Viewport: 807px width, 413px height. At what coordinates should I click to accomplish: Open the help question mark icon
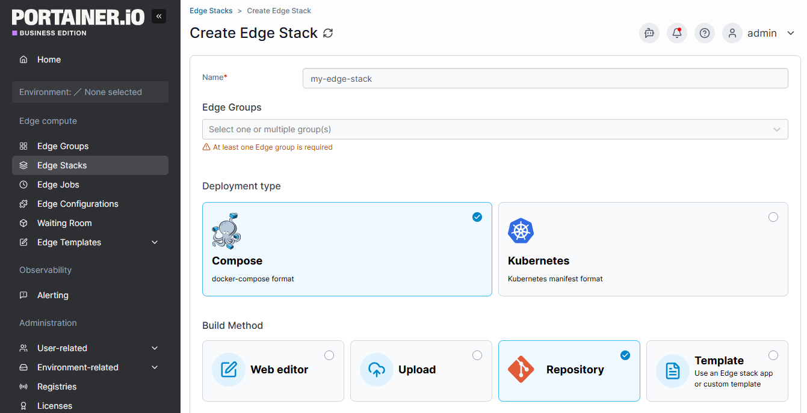[x=705, y=33]
